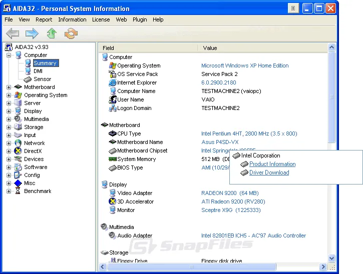Click the Benchmark hourglass icon
Screen dimensions: 363x274
tap(18, 191)
